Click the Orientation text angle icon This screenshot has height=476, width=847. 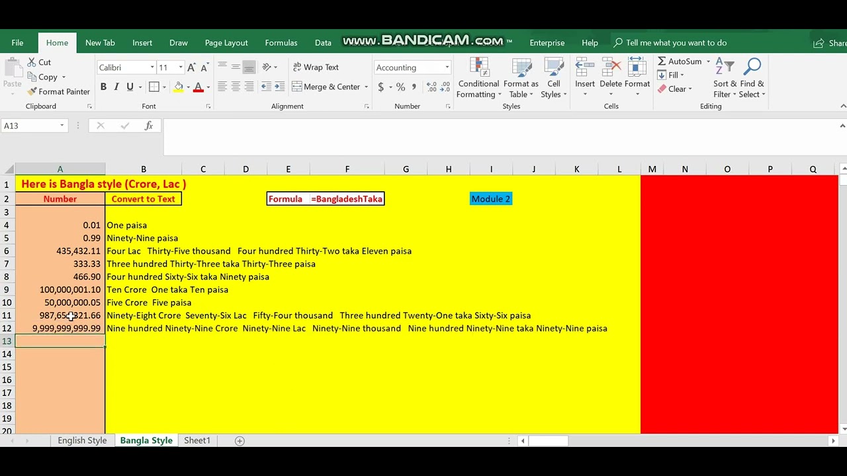click(267, 67)
